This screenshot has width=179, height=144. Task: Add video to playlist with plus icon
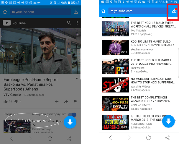(57, 101)
